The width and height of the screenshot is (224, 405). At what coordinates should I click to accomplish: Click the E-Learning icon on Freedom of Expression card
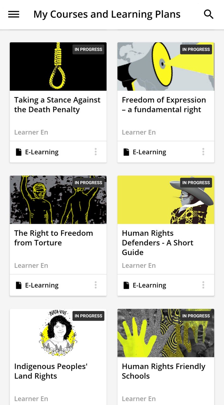126,152
